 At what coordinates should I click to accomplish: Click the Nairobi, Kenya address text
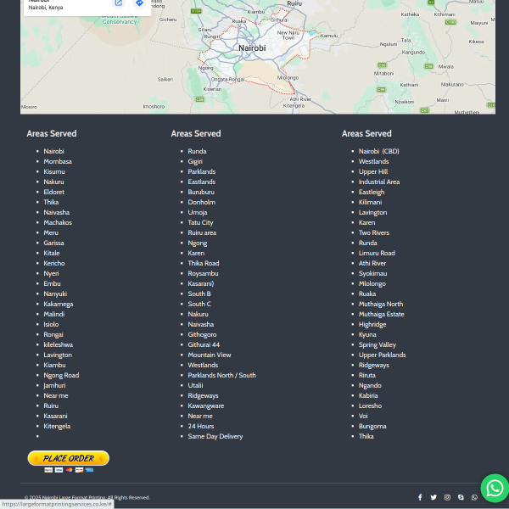click(46, 8)
